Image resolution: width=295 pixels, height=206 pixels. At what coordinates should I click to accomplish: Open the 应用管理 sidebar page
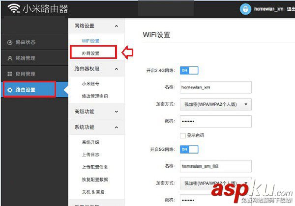[34, 74]
